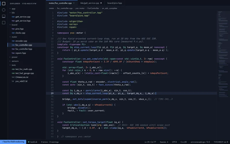The height and width of the screenshot is (144, 230).
Task: Click 'set_torque_target' function name in the code
Action: coord(94,122)
